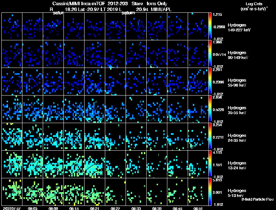Click the 90-149 keV image at 08:39

click(x=157, y=54)
